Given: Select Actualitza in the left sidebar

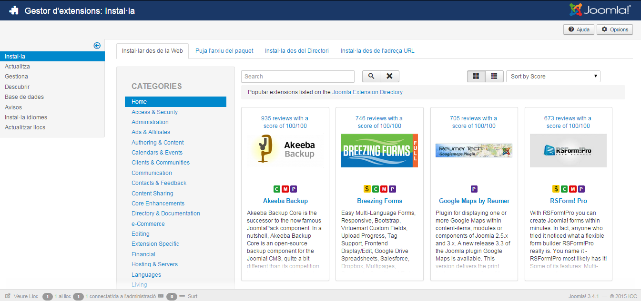Looking at the screenshot, I should tap(17, 67).
